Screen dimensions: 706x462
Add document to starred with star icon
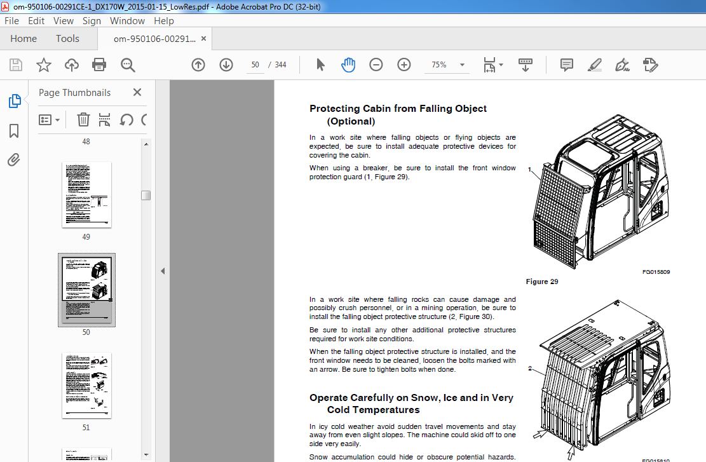(44, 65)
